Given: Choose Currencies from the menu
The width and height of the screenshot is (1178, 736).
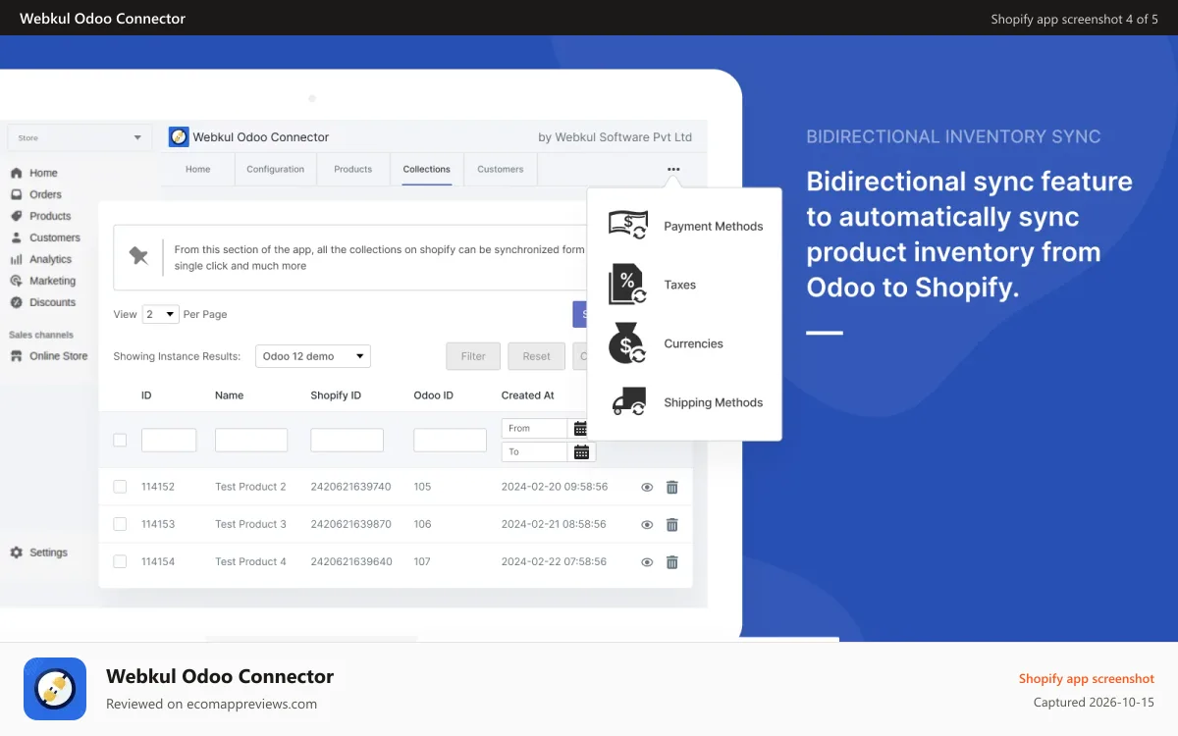Looking at the screenshot, I should 694,343.
